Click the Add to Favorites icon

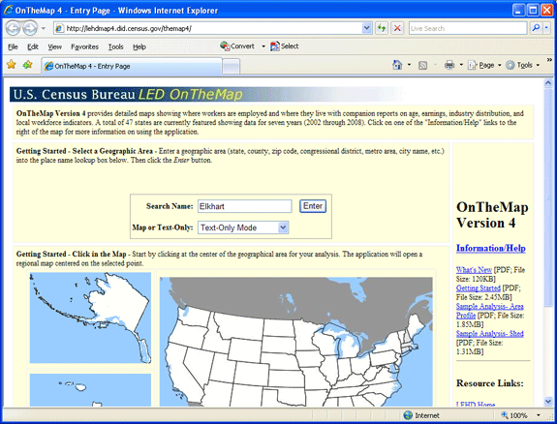(x=27, y=65)
